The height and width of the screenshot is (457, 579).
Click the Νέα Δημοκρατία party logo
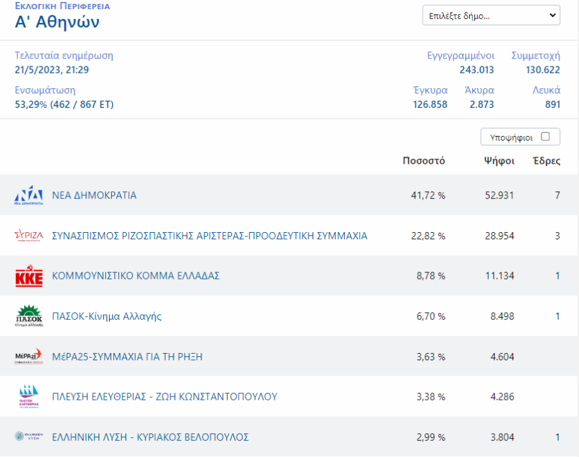click(29, 196)
